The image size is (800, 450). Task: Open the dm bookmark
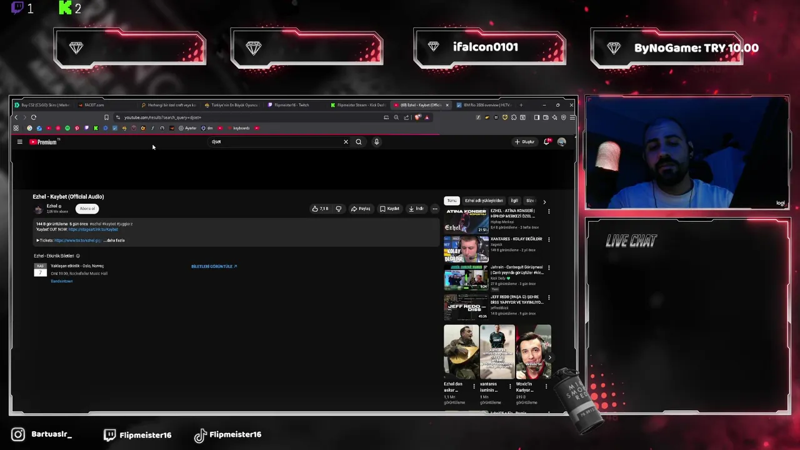click(207, 128)
